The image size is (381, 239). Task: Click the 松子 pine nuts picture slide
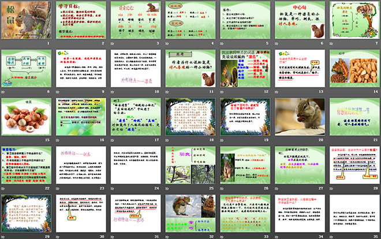tap(353, 69)
